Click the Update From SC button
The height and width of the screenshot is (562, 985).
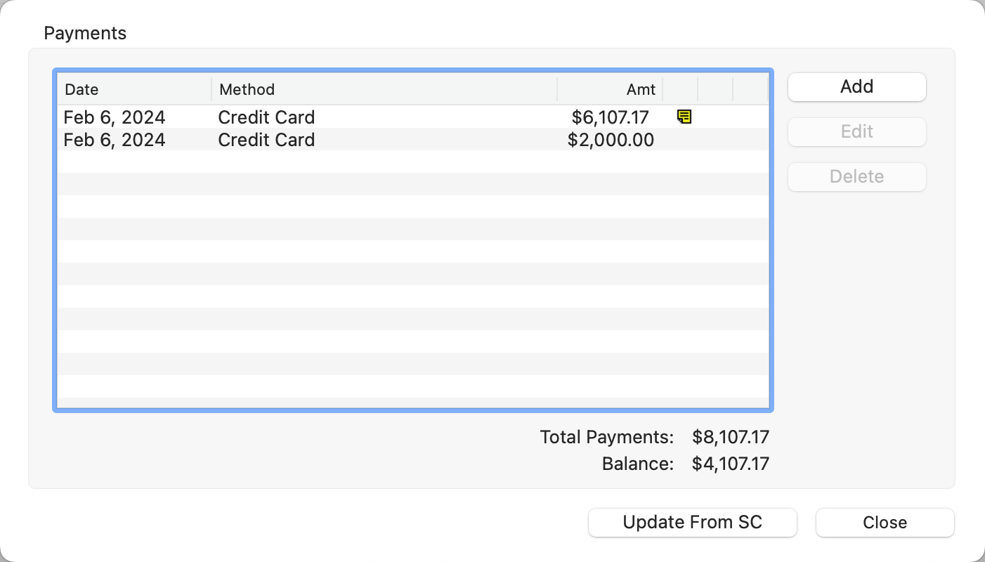click(692, 523)
